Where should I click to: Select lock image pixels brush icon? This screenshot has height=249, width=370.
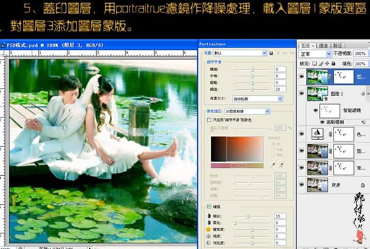pyautogui.click(x=321, y=63)
